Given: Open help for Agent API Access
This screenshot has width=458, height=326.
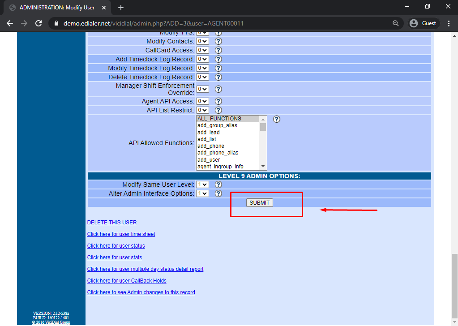Looking at the screenshot, I should click(x=218, y=101).
